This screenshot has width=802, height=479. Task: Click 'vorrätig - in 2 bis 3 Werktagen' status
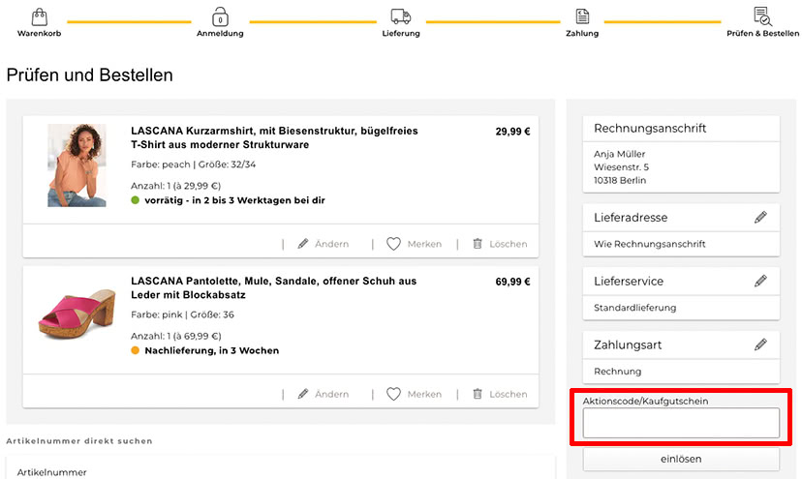point(234,200)
